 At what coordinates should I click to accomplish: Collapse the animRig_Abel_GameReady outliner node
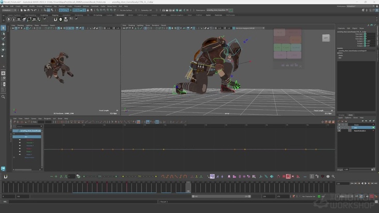(18, 131)
